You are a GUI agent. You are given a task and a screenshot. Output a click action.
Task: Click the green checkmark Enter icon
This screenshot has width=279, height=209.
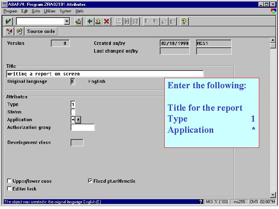tap(8, 22)
